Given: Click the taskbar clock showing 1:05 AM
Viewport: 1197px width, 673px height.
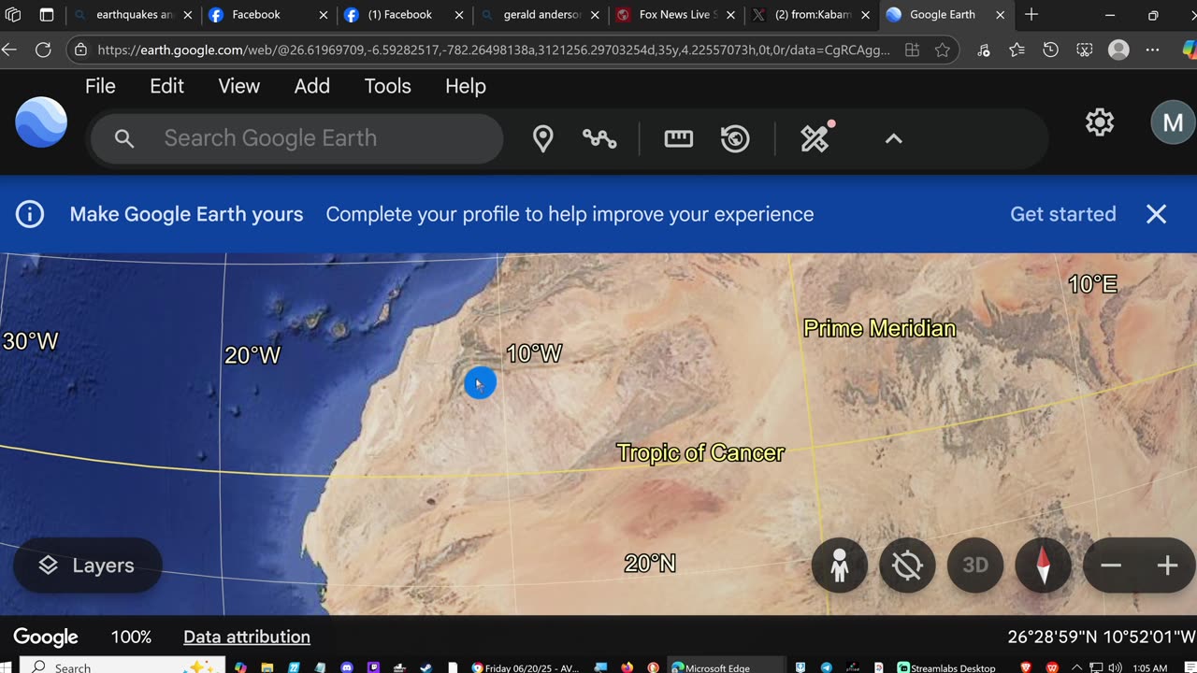Looking at the screenshot, I should coord(1147,667).
